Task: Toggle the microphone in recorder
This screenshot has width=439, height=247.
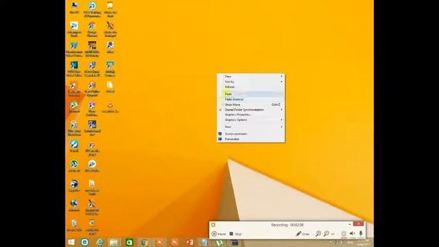Action: point(361,233)
